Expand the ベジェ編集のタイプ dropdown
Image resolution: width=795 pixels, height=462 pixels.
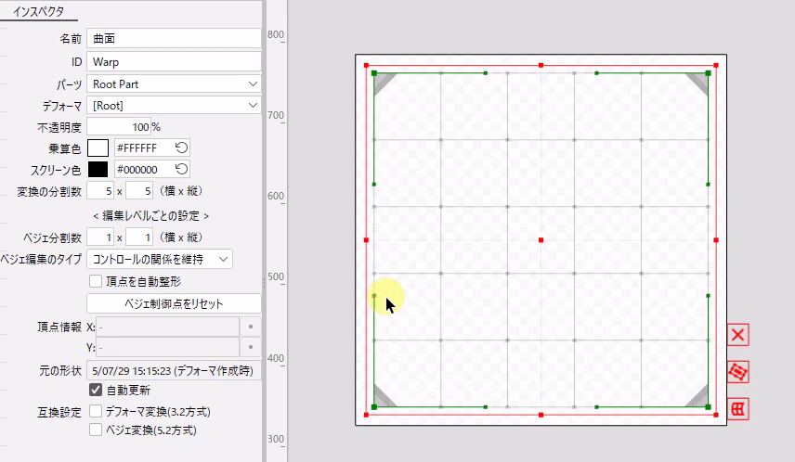[159, 258]
